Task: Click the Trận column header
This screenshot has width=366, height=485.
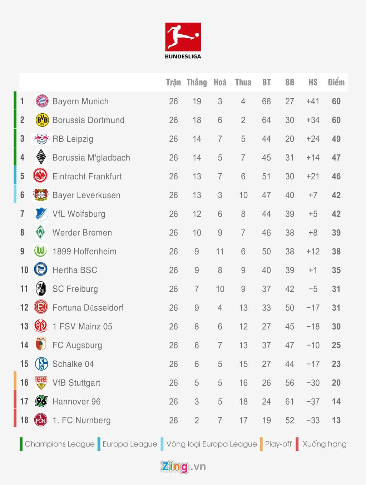Action: click(173, 83)
